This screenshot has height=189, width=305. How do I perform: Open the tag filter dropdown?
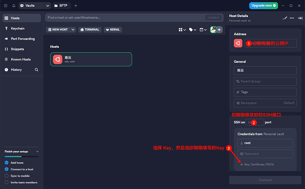(x=193, y=30)
